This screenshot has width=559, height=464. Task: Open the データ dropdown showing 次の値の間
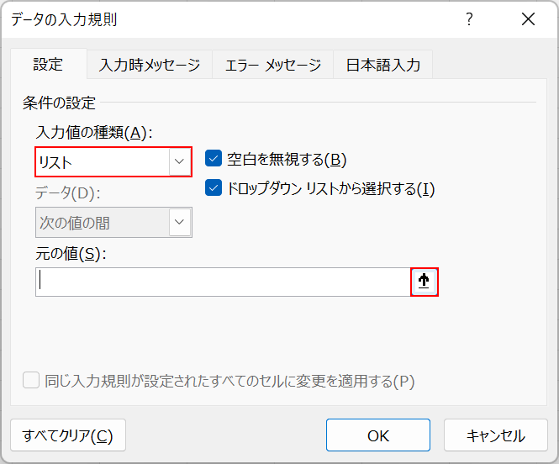[x=179, y=223]
